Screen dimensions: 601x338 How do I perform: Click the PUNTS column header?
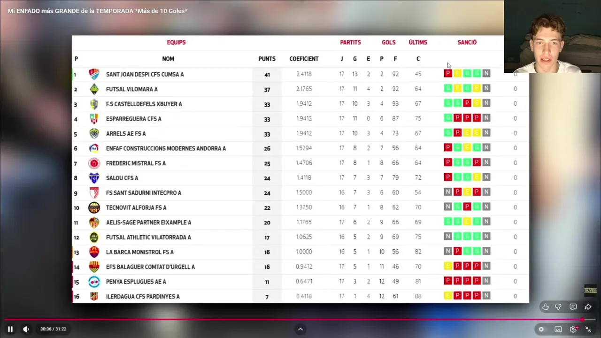(x=267, y=59)
